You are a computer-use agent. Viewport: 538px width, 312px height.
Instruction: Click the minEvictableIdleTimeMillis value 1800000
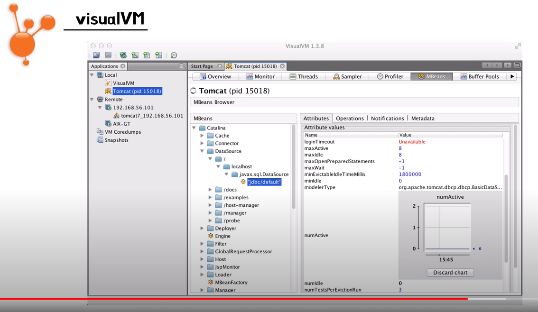(x=410, y=174)
